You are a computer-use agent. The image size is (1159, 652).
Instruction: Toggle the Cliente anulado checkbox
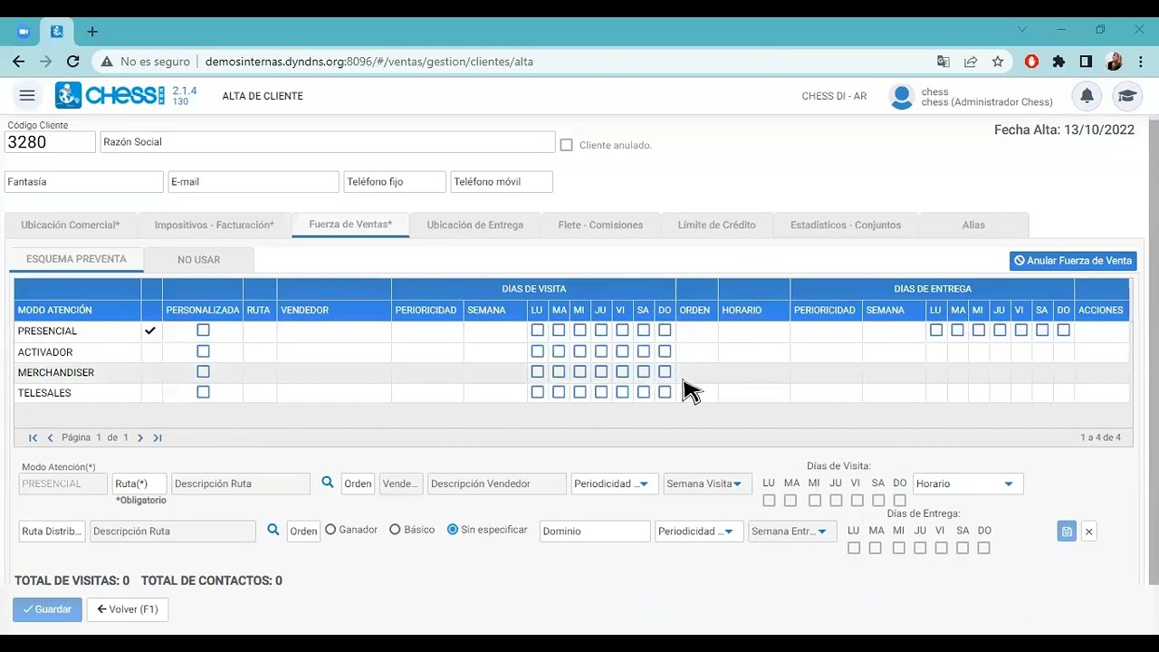(567, 145)
